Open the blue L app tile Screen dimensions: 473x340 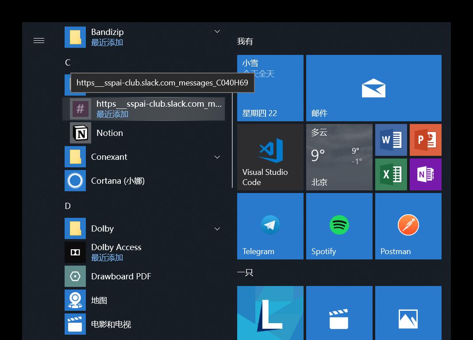coord(270,313)
